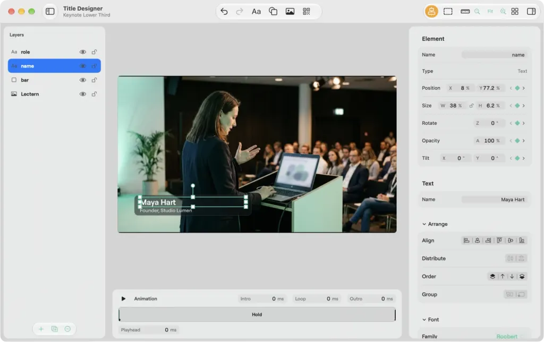Screen dimensions: 544x342
Task: Align element to top edge
Action: 499,241
